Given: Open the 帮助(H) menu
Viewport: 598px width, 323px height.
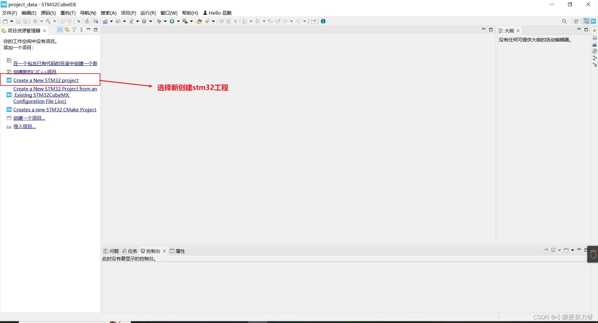Looking at the screenshot, I should click(190, 13).
